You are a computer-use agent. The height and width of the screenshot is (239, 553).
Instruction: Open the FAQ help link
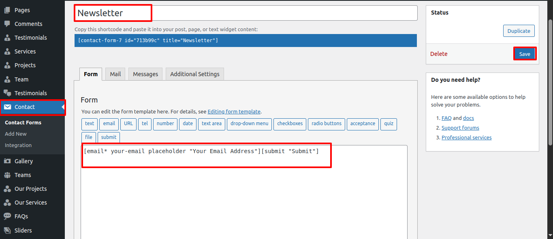click(x=446, y=118)
